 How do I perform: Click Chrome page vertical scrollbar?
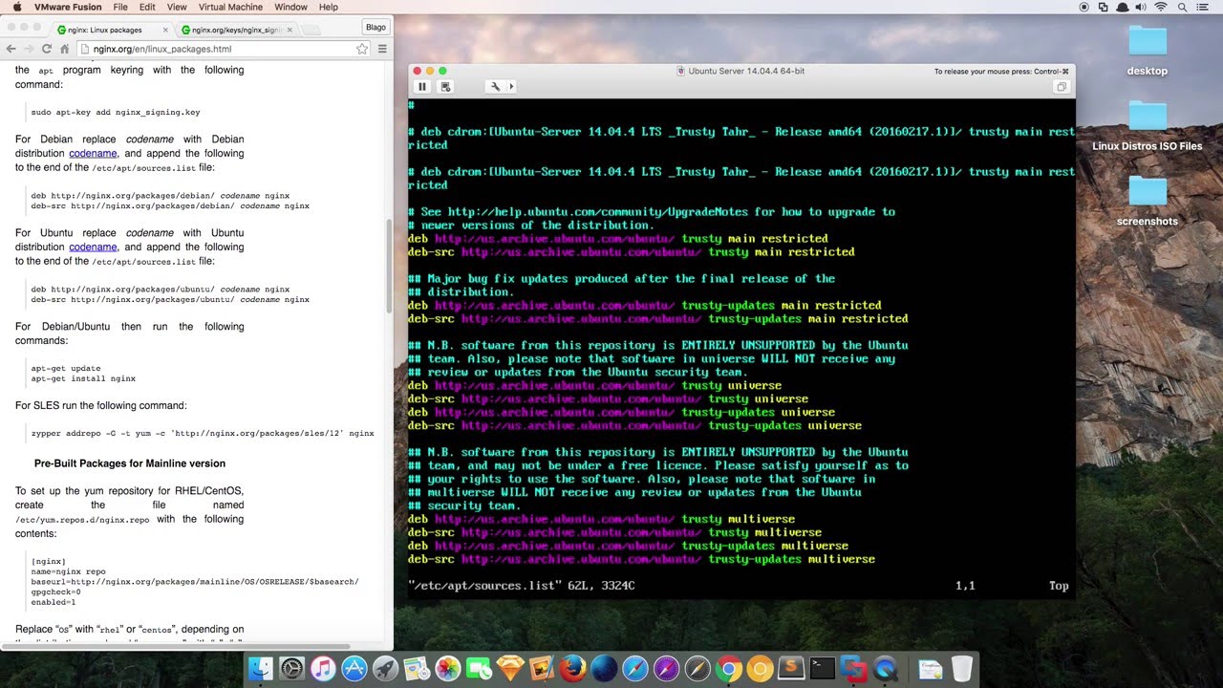pos(389,266)
